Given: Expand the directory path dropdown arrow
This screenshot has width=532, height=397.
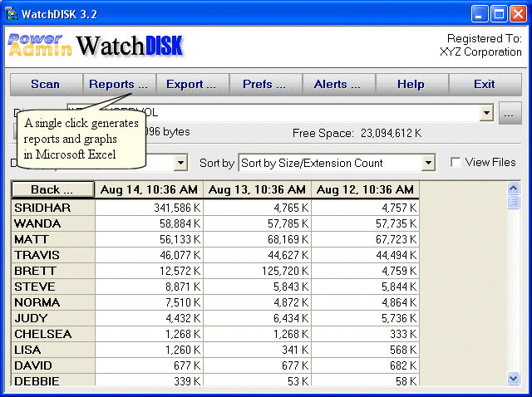Looking at the screenshot, I should pos(486,113).
